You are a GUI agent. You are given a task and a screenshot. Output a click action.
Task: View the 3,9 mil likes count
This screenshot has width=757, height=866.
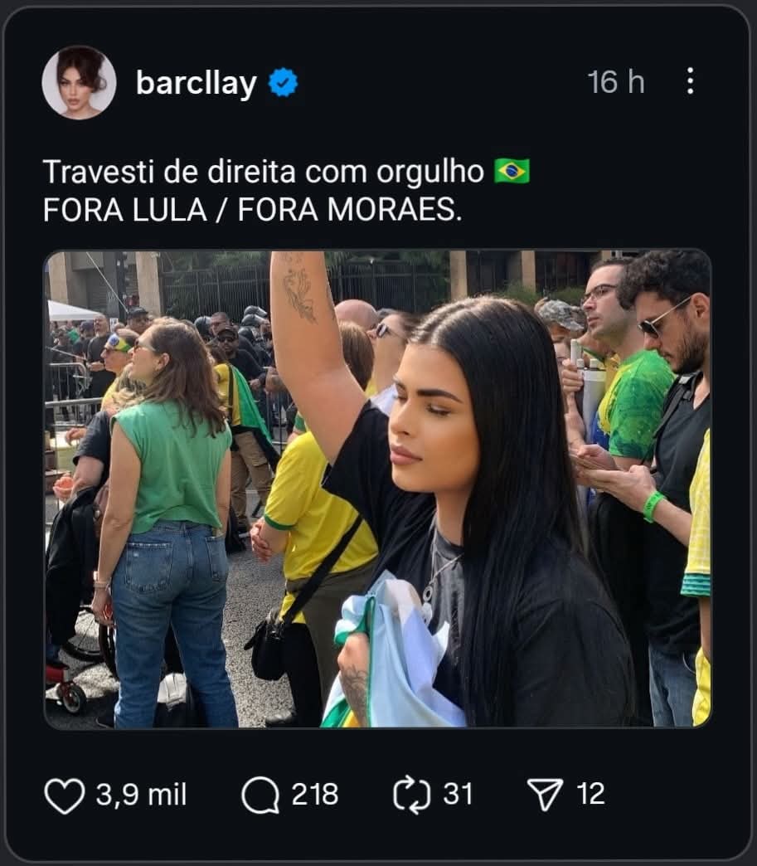coord(141,794)
